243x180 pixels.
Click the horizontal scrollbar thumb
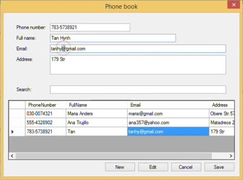pyautogui.click(x=114, y=156)
